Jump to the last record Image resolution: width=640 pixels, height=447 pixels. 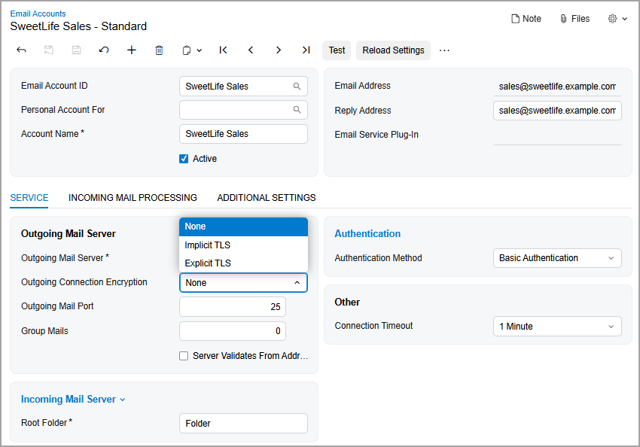[x=306, y=50]
